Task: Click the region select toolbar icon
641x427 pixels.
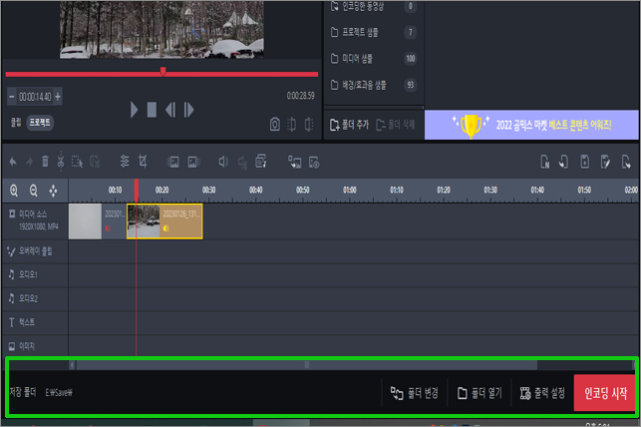Action: coord(78,162)
